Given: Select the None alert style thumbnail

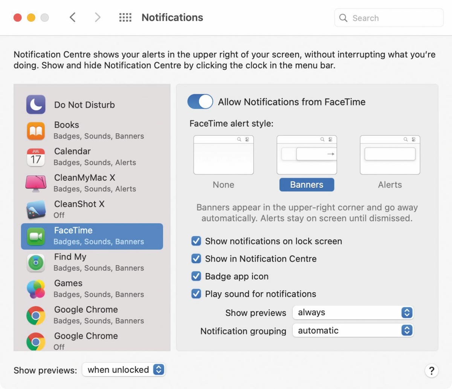Looking at the screenshot, I should point(224,155).
